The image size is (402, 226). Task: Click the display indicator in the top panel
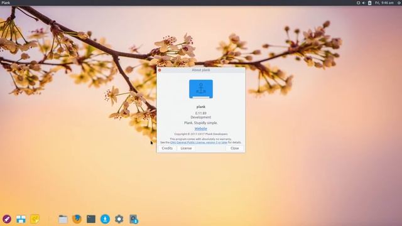pyautogui.click(x=358, y=3)
